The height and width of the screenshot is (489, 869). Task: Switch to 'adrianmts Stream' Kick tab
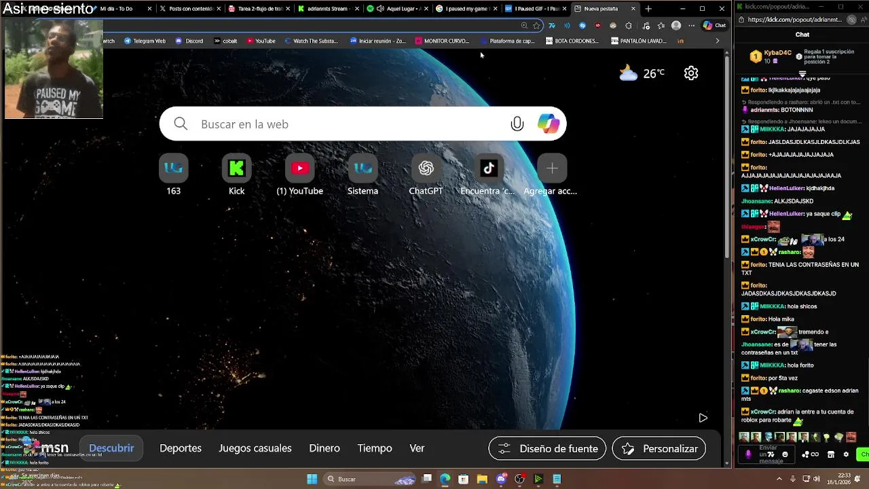coord(328,9)
